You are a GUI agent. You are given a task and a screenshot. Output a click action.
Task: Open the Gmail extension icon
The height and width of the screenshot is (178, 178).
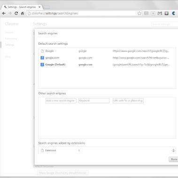coord(160,13)
